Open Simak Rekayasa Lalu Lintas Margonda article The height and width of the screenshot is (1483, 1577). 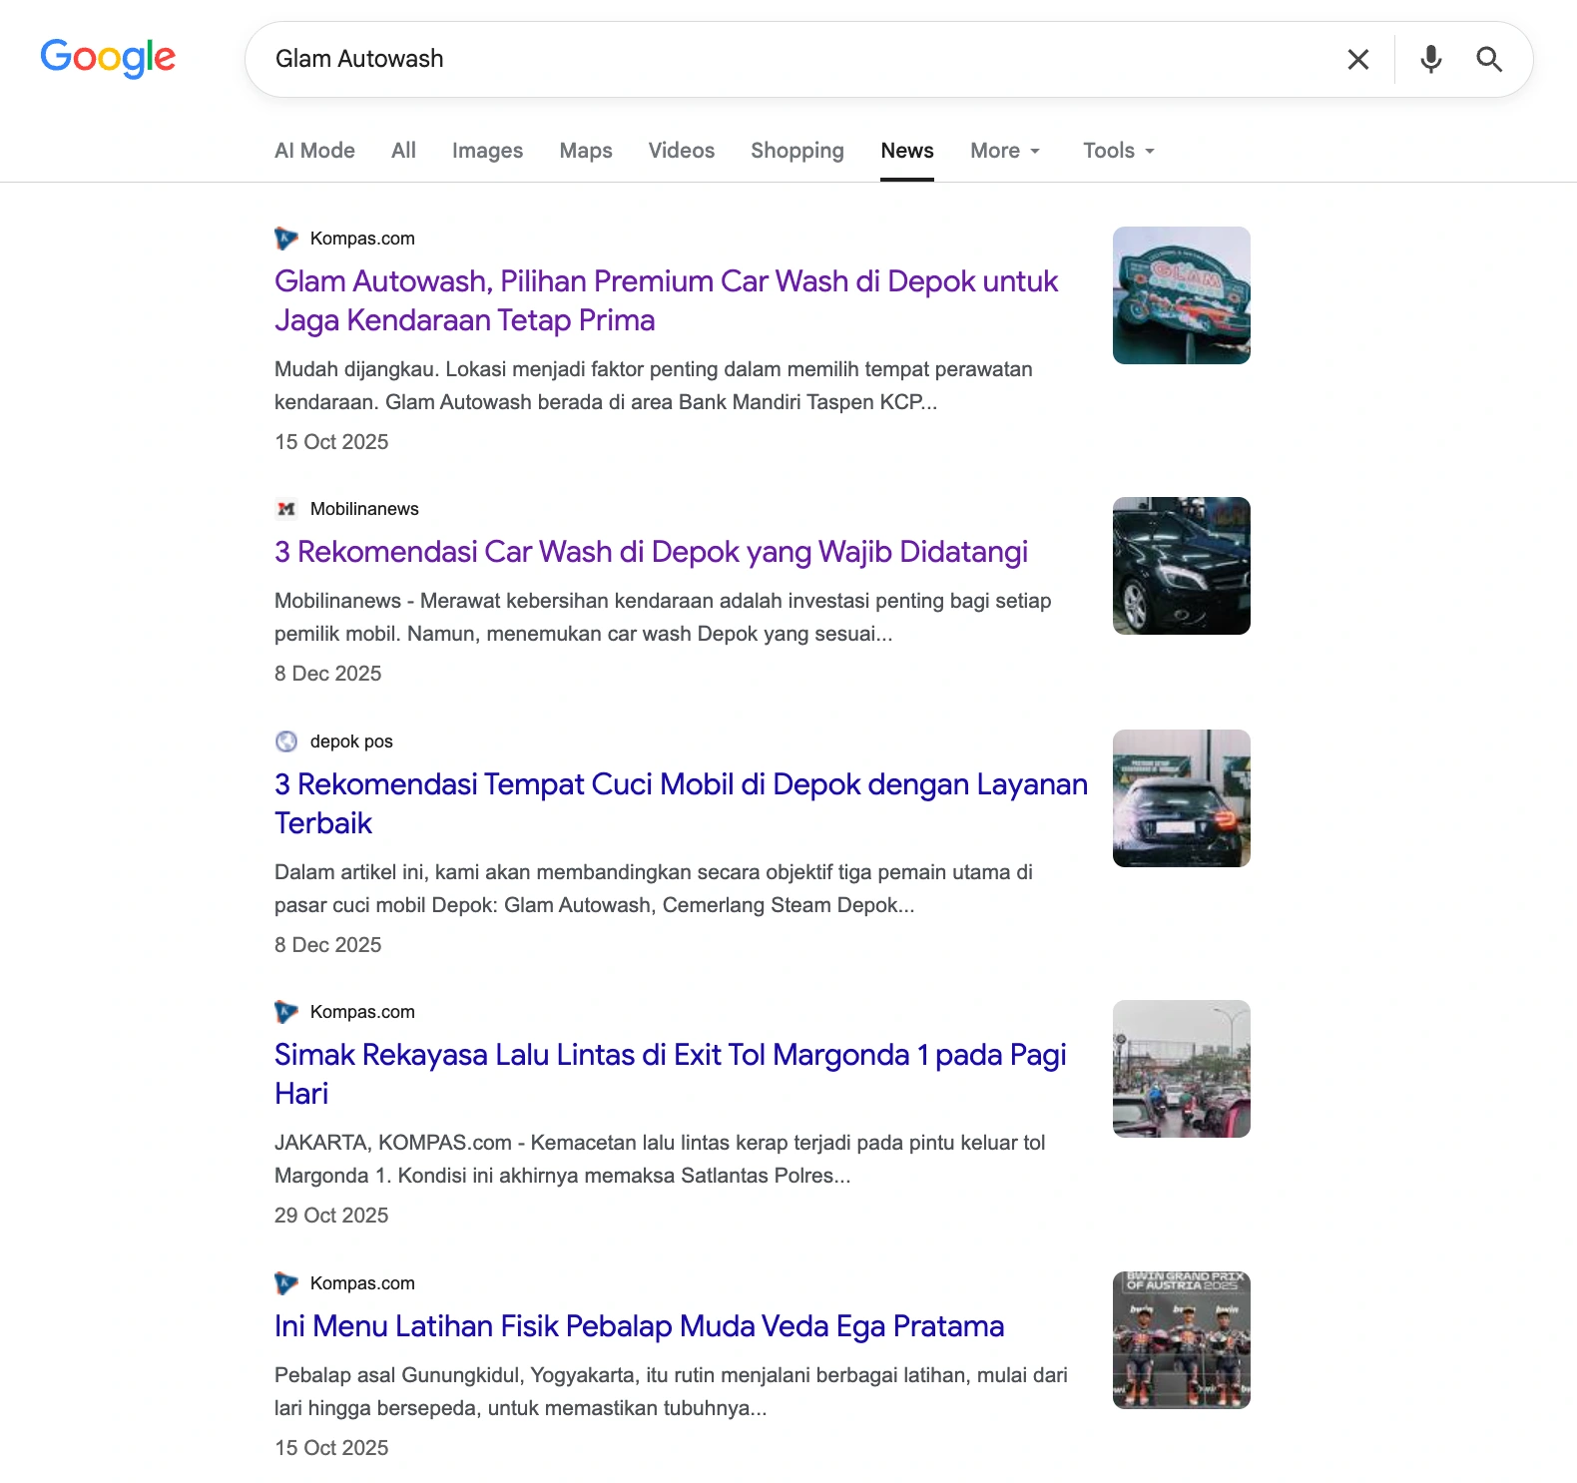pos(671,1074)
